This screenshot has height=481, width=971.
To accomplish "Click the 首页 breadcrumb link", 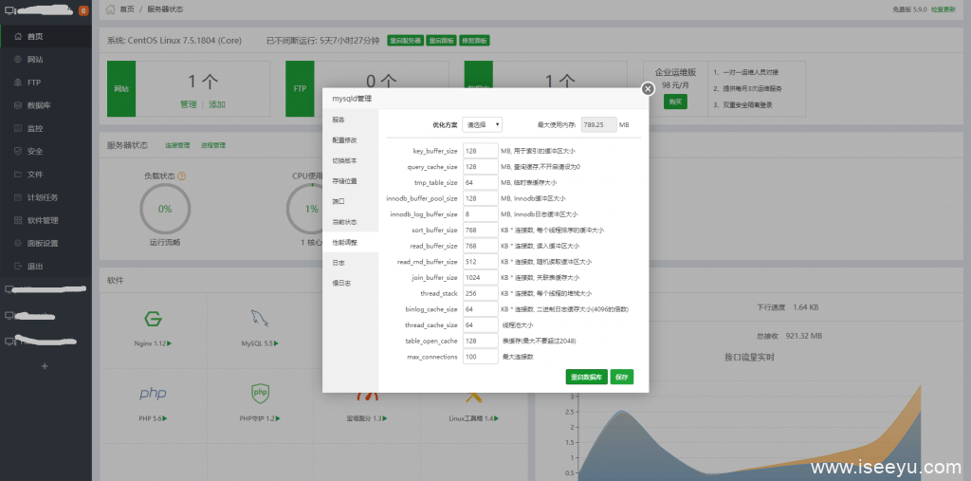I will pos(126,9).
